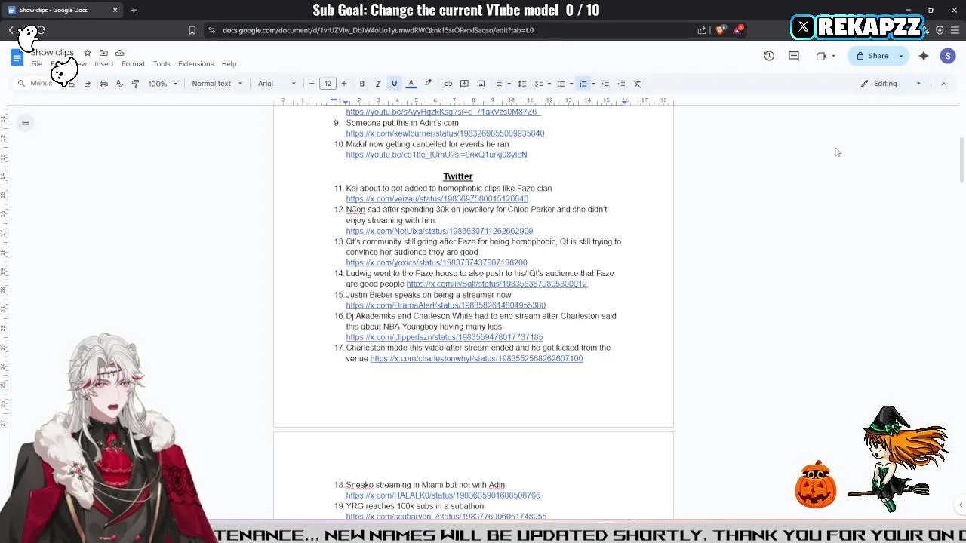The height and width of the screenshot is (543, 966).
Task: Click the Increase indent icon
Action: click(x=621, y=84)
